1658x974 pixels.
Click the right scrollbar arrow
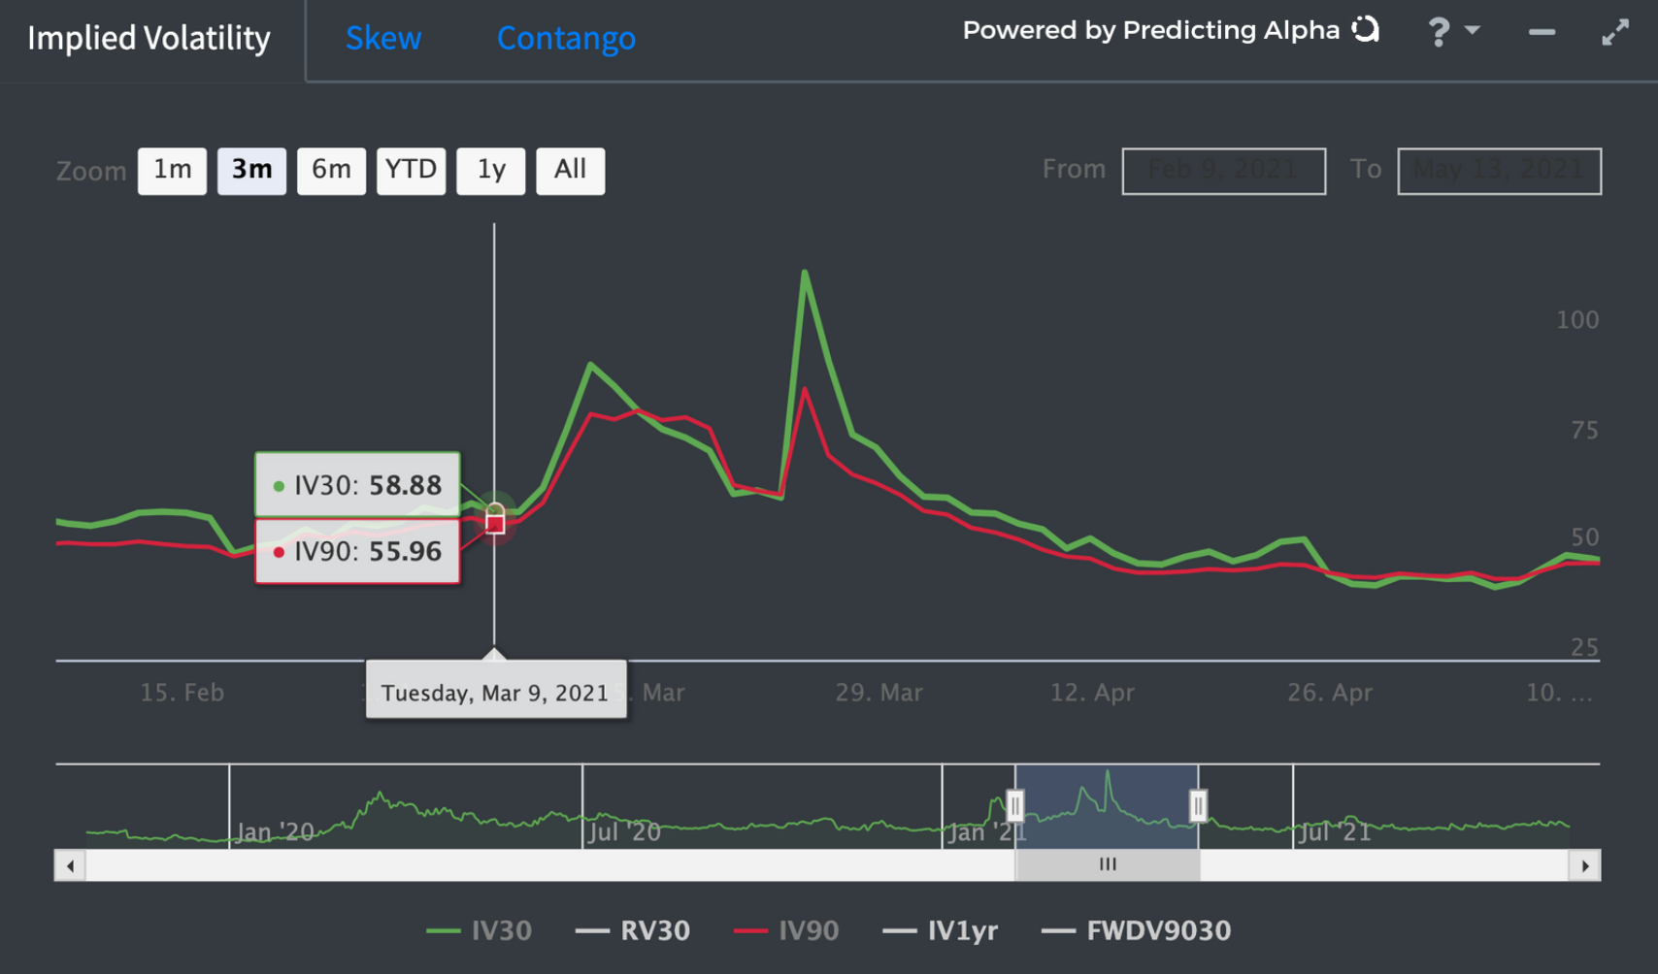pyautogui.click(x=1585, y=865)
